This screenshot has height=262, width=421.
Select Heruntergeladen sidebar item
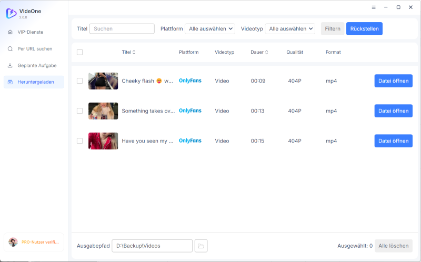(x=34, y=82)
